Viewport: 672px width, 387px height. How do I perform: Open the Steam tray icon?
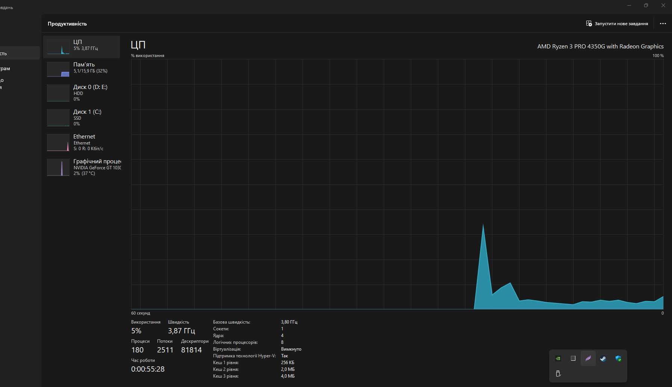click(x=603, y=358)
